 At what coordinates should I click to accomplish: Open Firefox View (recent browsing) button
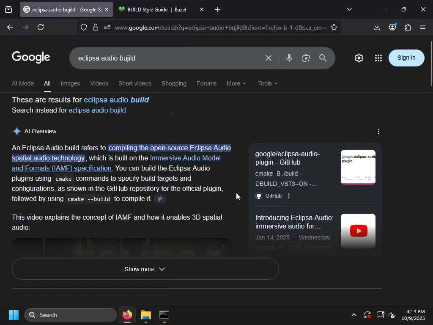pos(8,10)
